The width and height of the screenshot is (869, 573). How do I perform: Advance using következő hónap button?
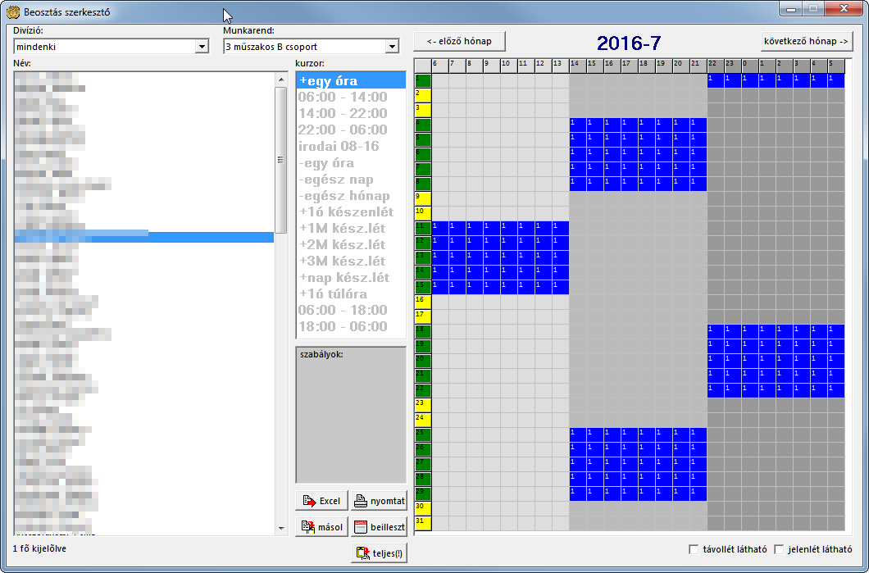point(807,41)
